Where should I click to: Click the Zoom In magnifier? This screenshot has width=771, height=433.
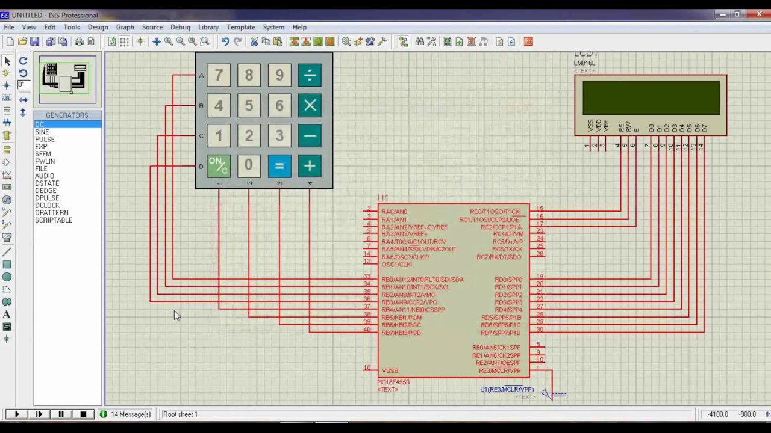[169, 41]
